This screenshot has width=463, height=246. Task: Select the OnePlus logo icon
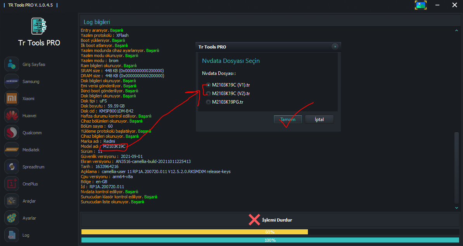(12, 184)
